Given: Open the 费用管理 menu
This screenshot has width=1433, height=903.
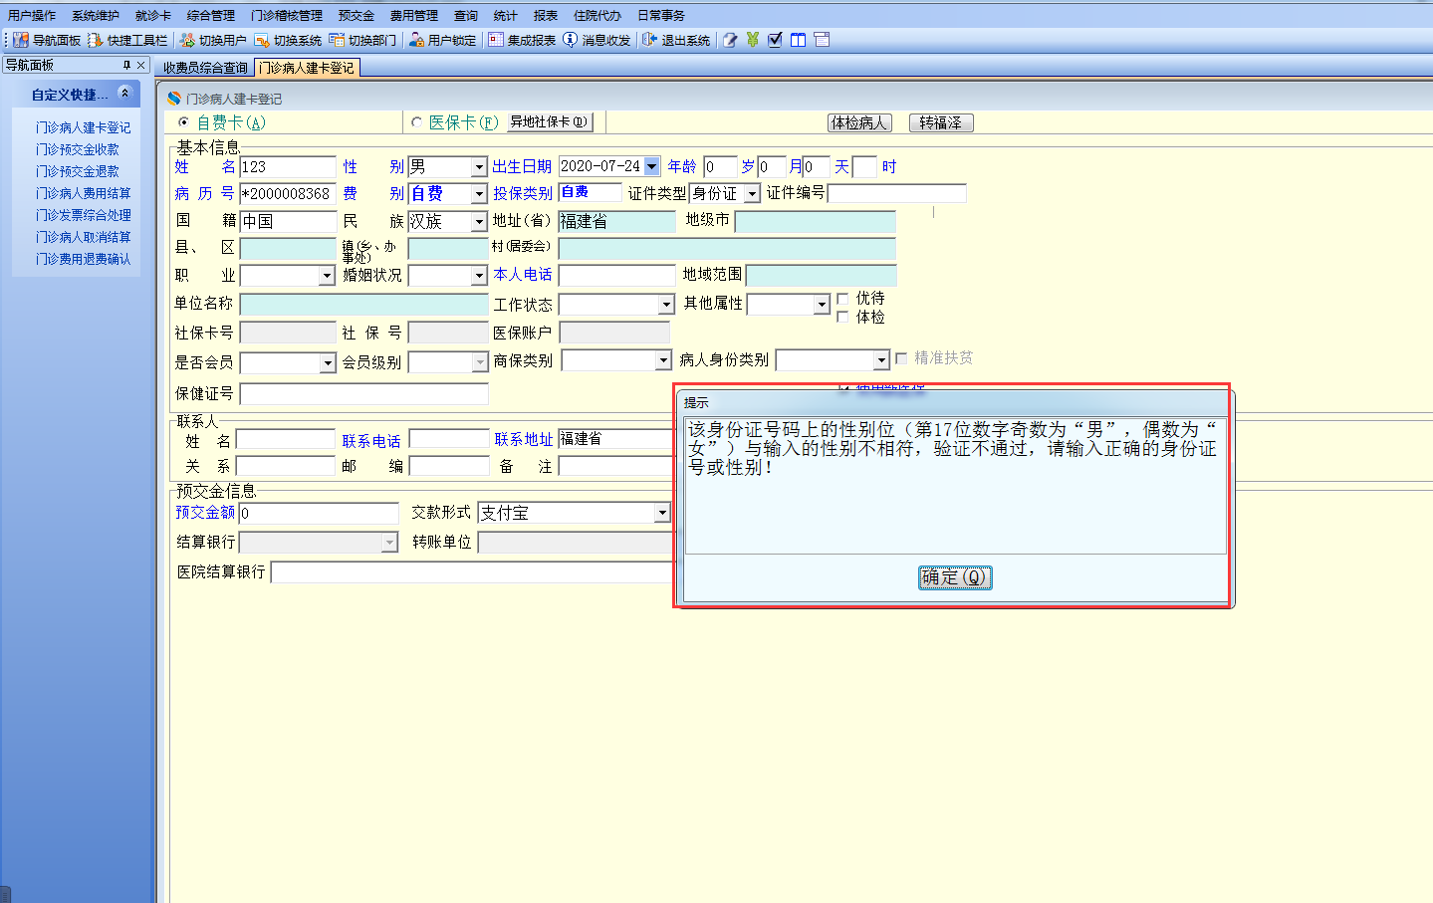Looking at the screenshot, I should 413,15.
